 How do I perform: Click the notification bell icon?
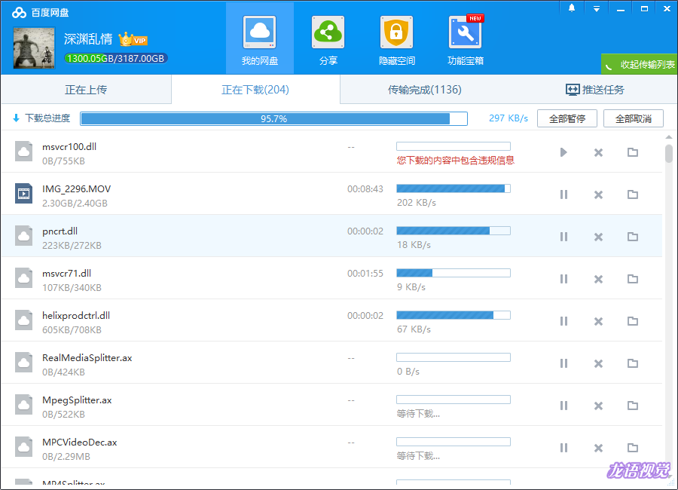[572, 8]
